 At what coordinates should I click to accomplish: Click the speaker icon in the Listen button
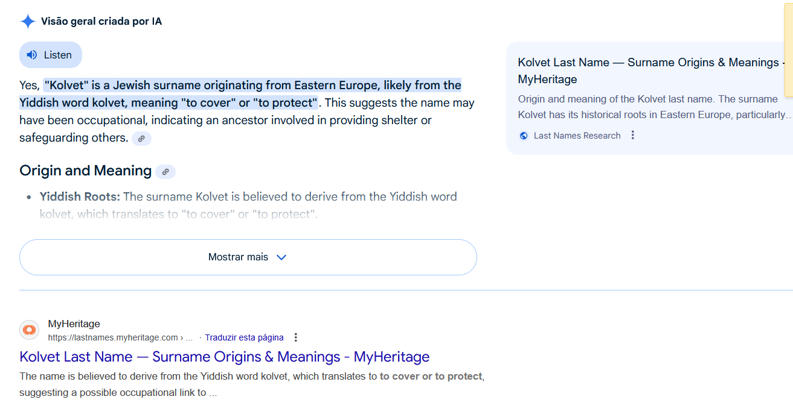[32, 55]
